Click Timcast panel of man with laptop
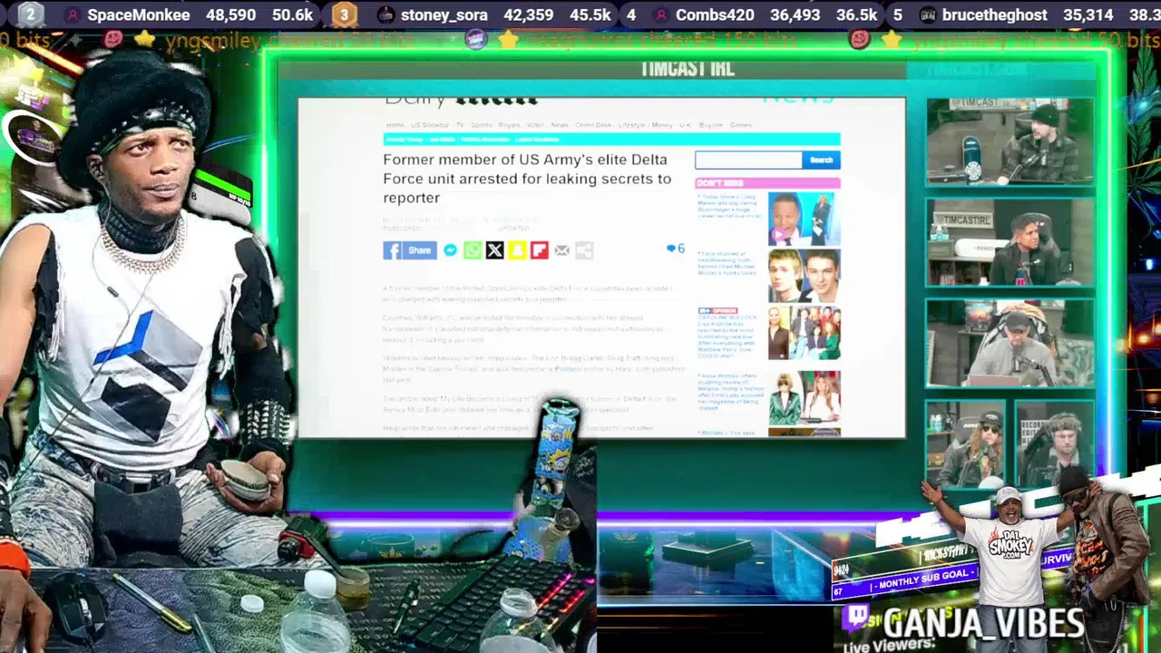The height and width of the screenshot is (653, 1161). coord(1010,343)
